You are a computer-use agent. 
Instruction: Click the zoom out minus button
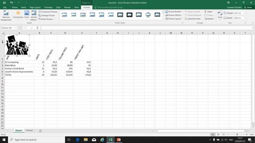click(x=228, y=135)
